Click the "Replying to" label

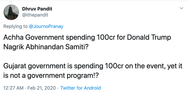(15, 26)
